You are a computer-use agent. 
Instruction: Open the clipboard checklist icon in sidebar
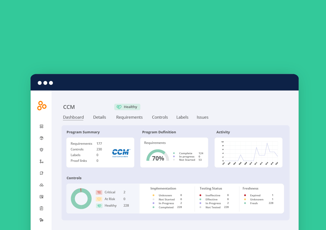click(x=42, y=208)
